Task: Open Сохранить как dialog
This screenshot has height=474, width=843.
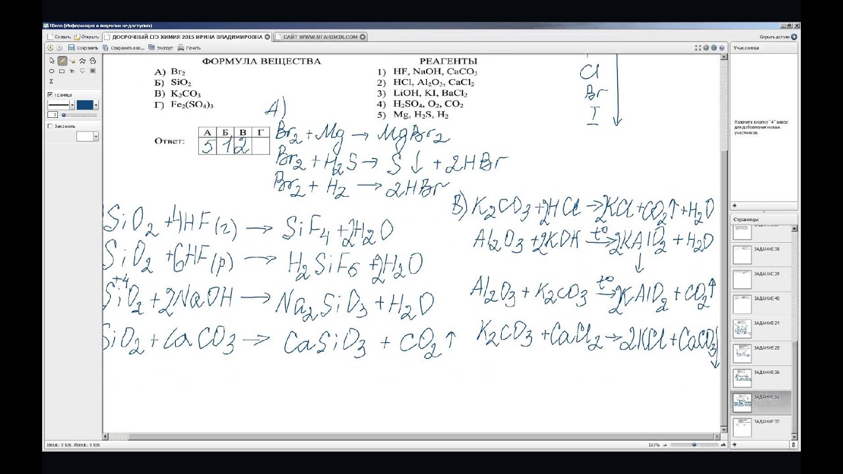Action: [x=123, y=47]
